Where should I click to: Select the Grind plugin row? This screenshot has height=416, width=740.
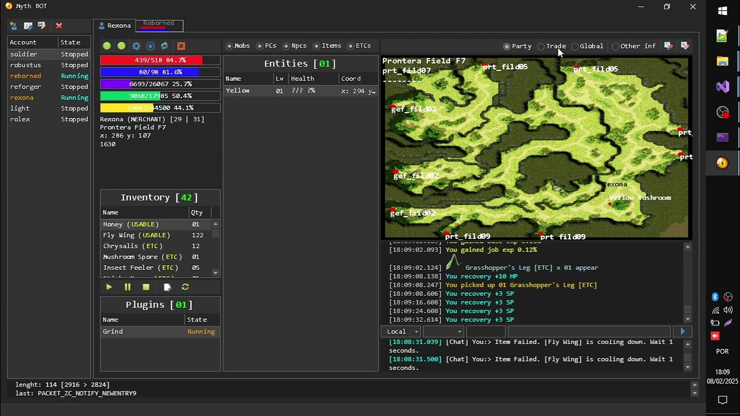point(160,332)
